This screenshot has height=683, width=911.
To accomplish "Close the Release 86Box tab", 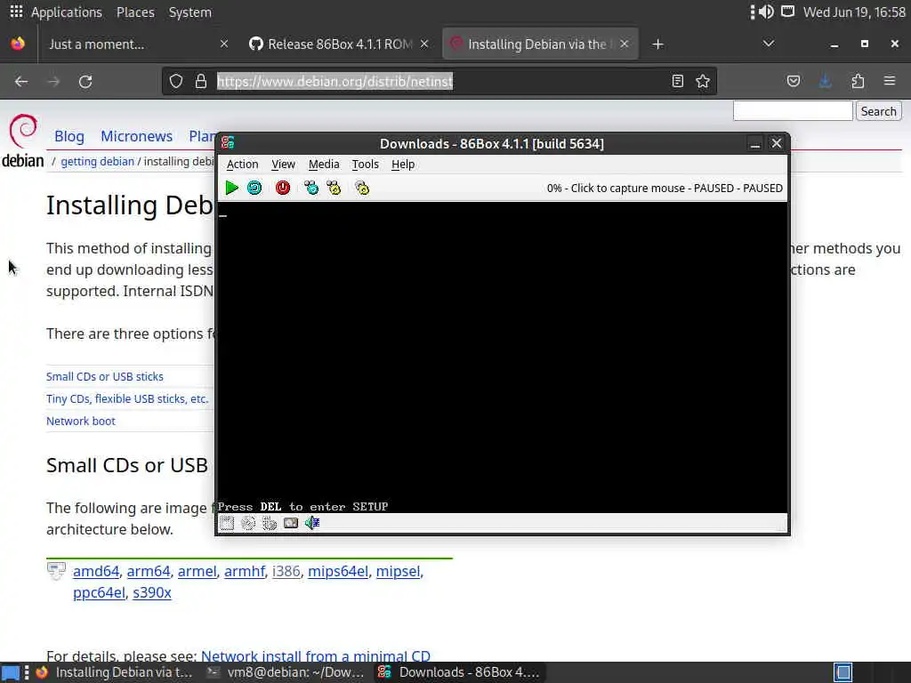I will click(x=424, y=44).
